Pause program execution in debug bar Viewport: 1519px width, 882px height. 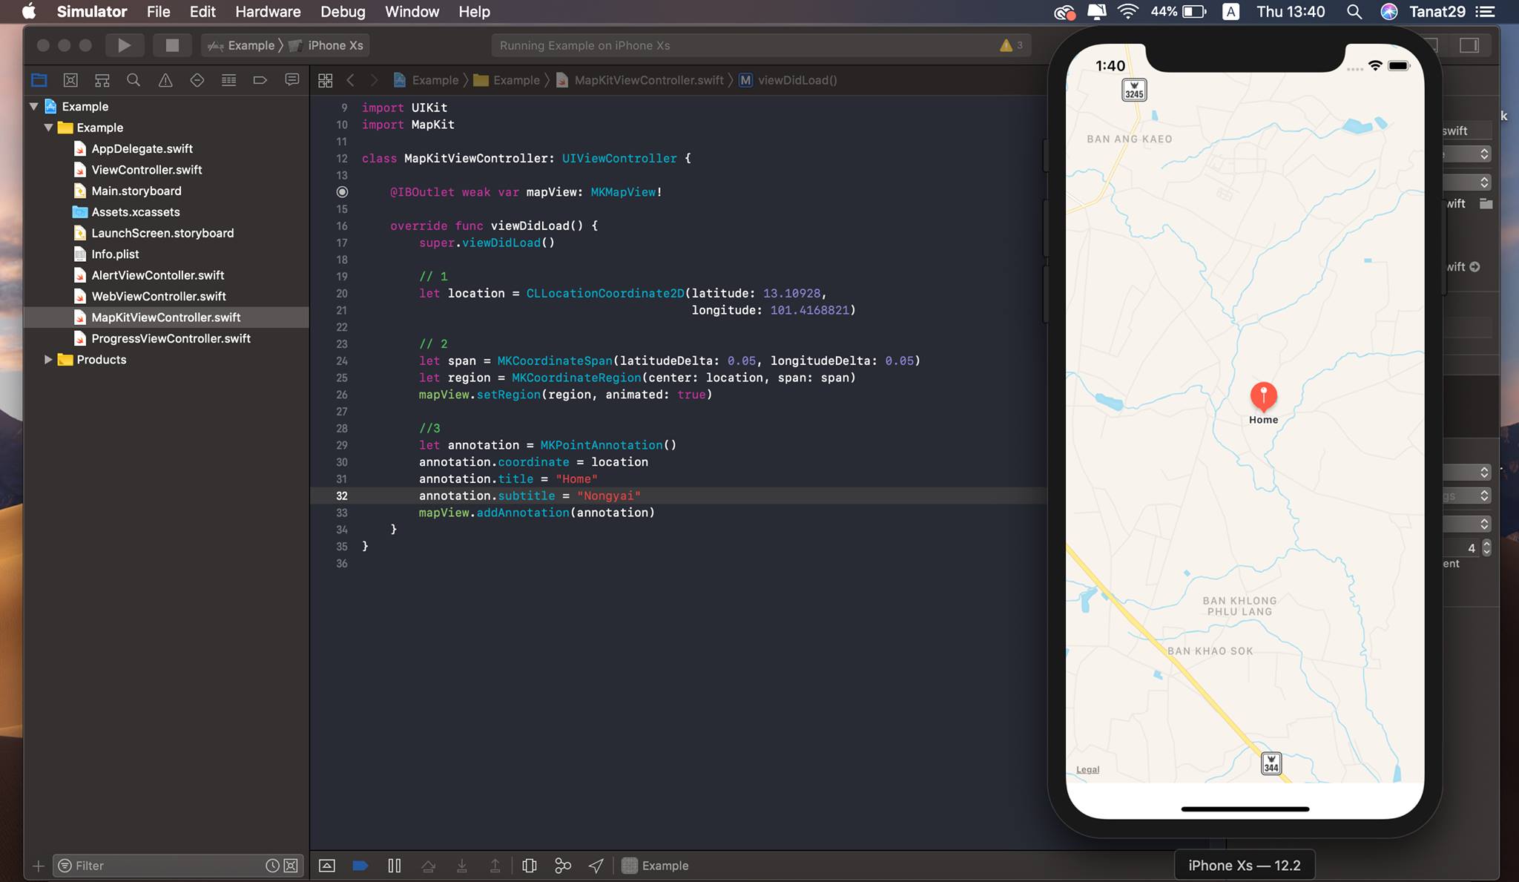coord(395,866)
